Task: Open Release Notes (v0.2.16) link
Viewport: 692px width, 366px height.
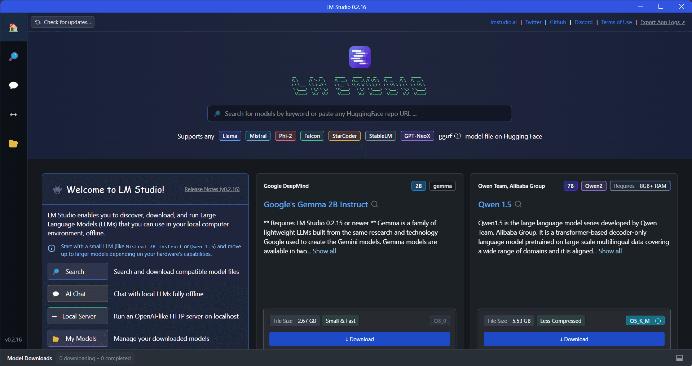Action: click(212, 189)
